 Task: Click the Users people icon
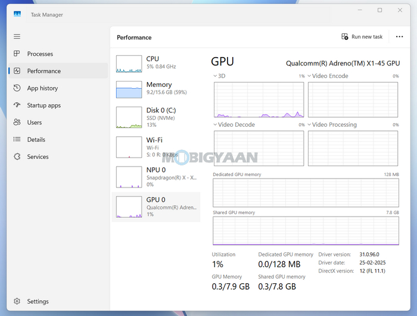pos(17,122)
